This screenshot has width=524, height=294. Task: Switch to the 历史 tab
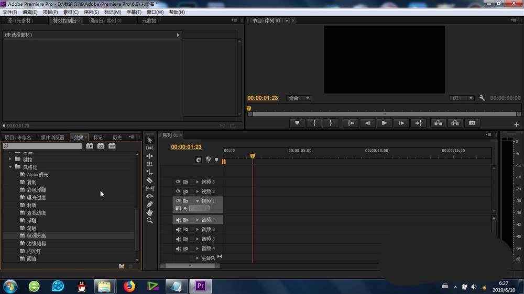click(117, 138)
